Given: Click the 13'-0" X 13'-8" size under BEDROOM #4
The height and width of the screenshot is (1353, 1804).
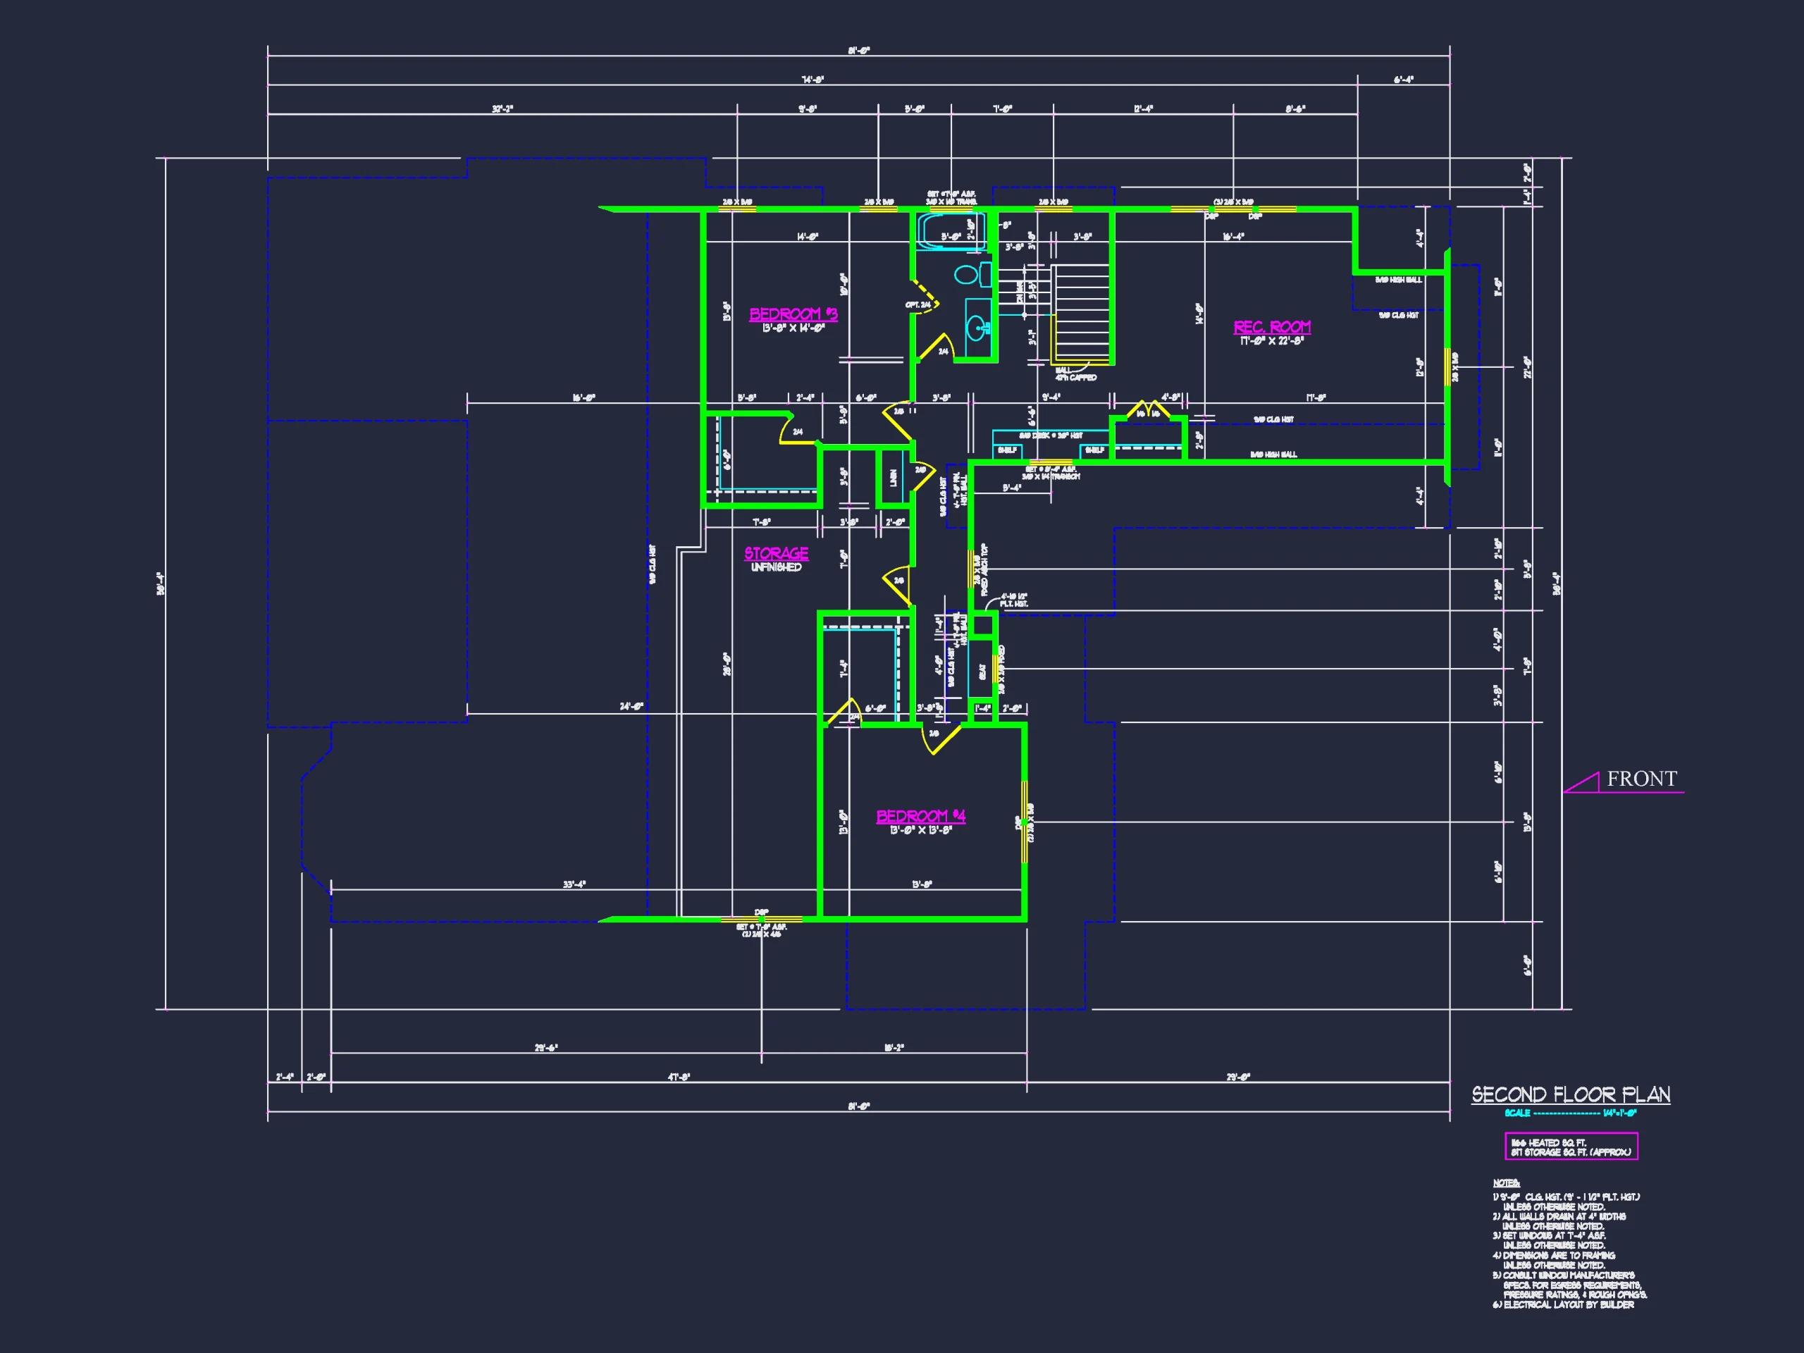Looking at the screenshot, I should (921, 830).
